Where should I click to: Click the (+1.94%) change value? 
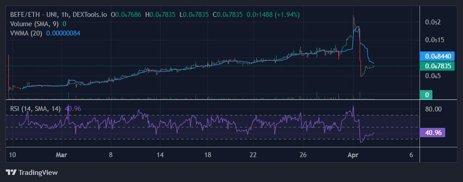pos(287,15)
